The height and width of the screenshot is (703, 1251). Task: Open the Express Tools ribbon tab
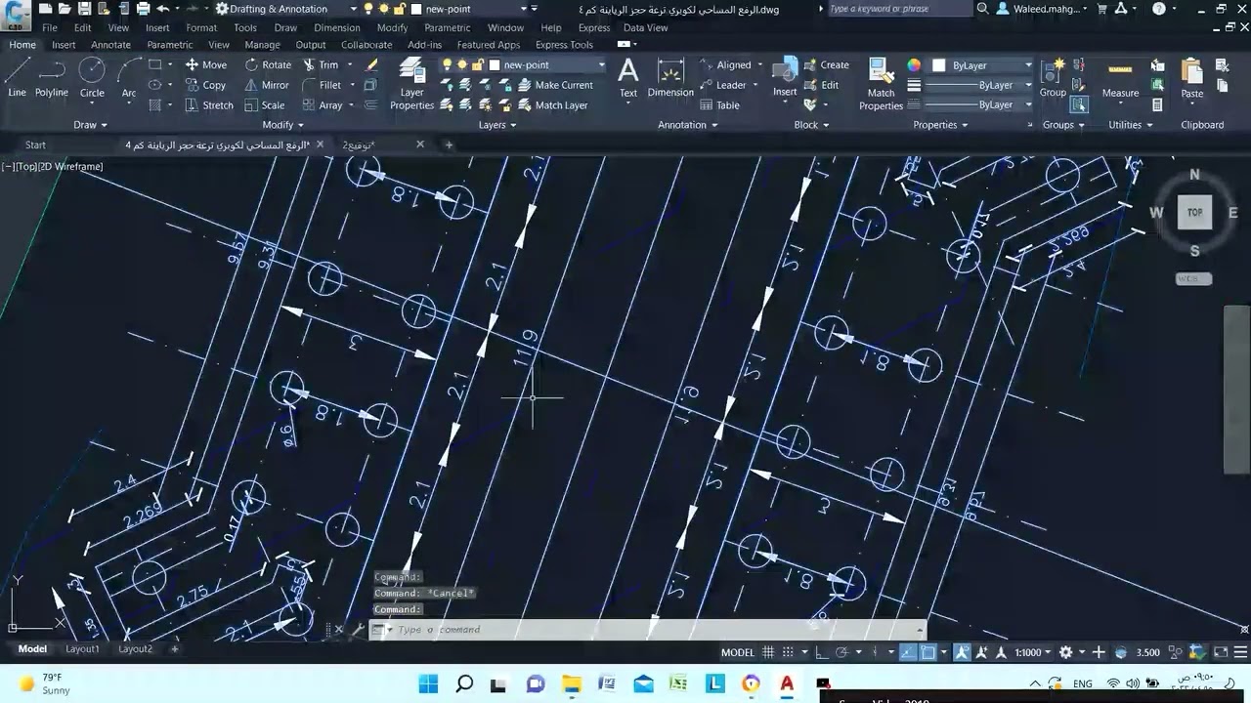pos(564,45)
